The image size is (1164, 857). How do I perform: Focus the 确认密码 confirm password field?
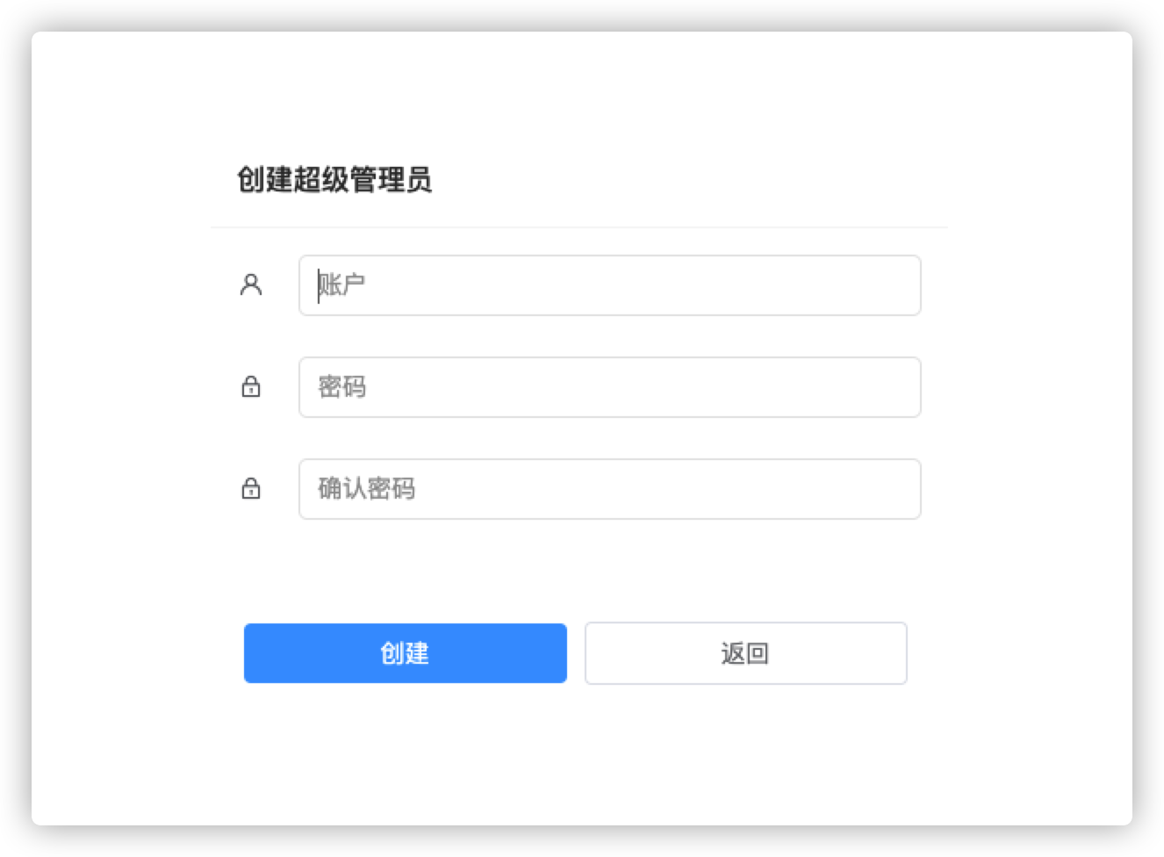click(x=609, y=489)
